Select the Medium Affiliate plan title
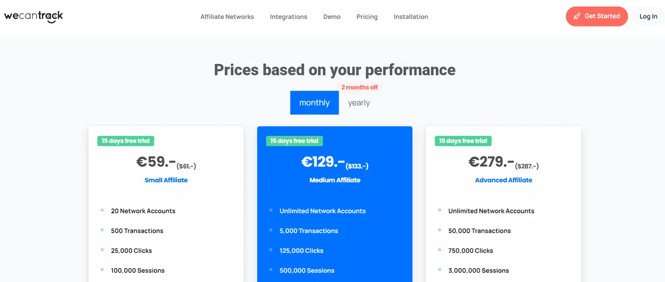 [335, 180]
